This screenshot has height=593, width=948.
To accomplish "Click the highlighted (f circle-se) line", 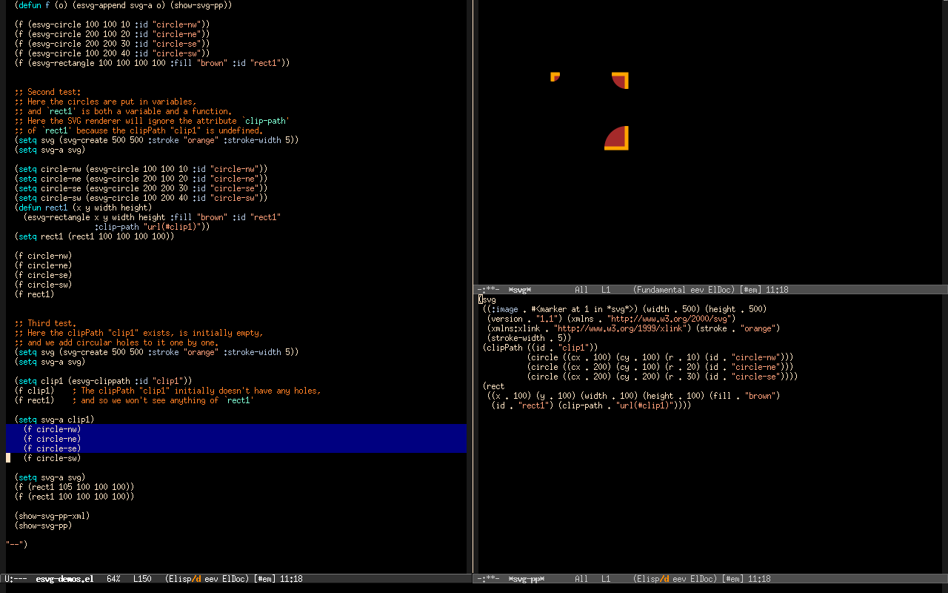I will tap(52, 448).
